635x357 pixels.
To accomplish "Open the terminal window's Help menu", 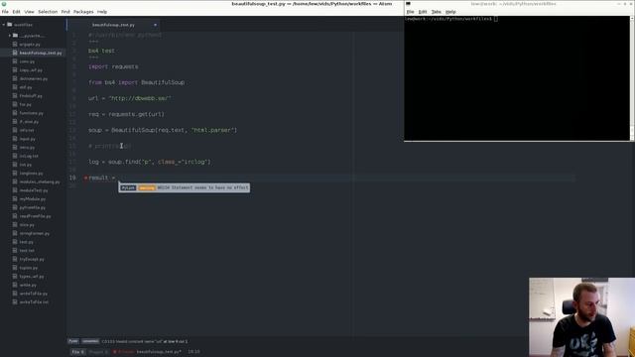I will point(450,12).
